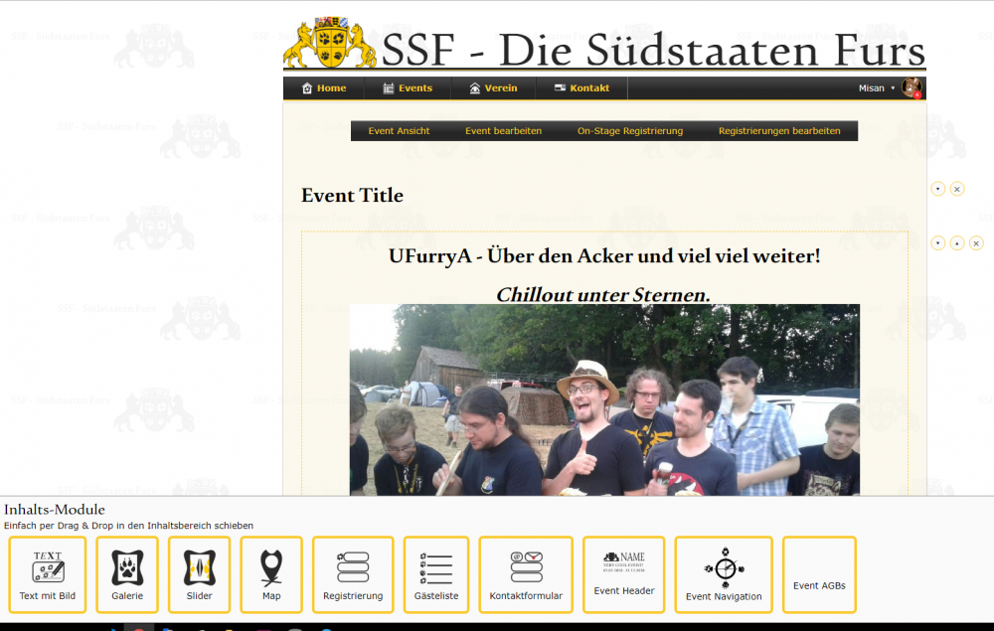
Task: Switch to Event bearbeiten tab
Action: pyautogui.click(x=503, y=131)
